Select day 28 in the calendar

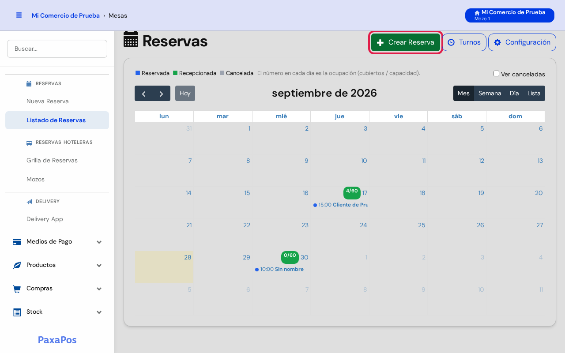pyautogui.click(x=188, y=257)
